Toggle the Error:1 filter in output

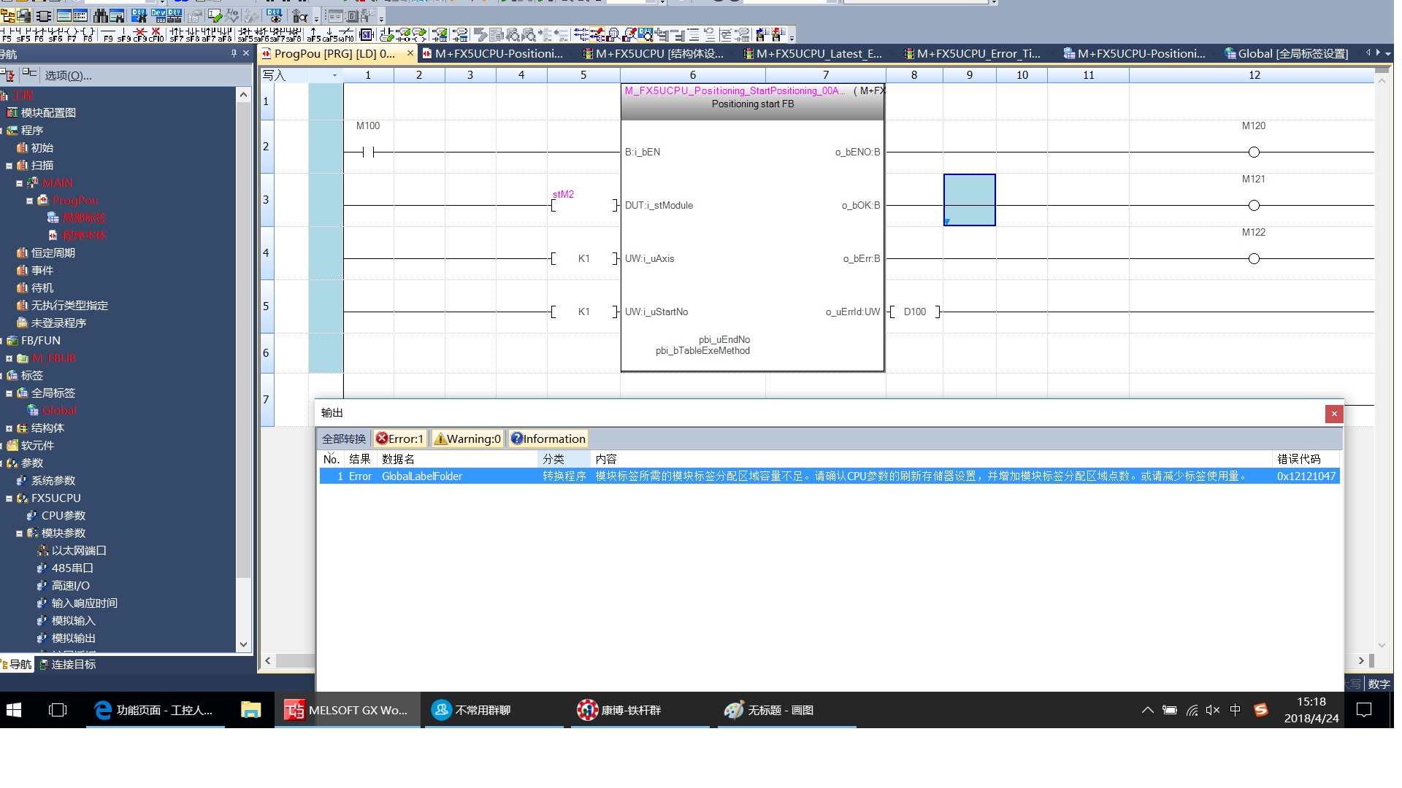coord(399,439)
